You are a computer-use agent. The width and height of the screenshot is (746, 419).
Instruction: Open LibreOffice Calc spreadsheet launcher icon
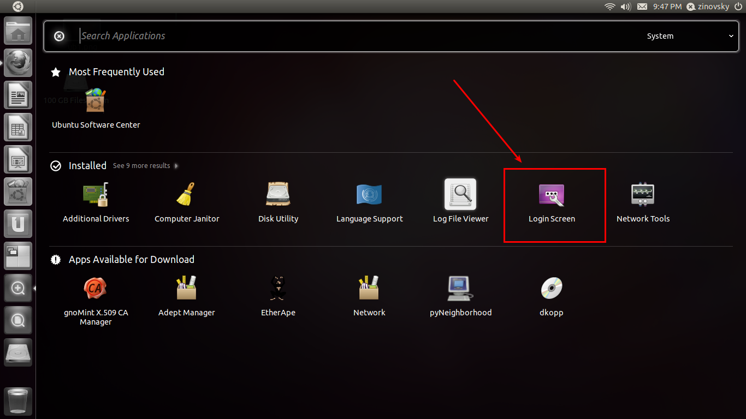click(x=18, y=127)
